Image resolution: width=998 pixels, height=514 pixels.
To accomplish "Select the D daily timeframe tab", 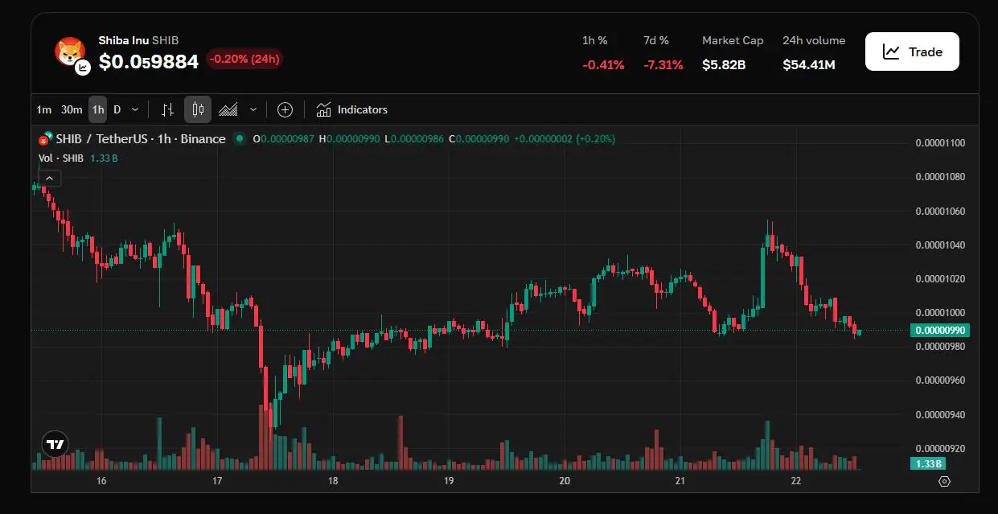I will tap(117, 109).
